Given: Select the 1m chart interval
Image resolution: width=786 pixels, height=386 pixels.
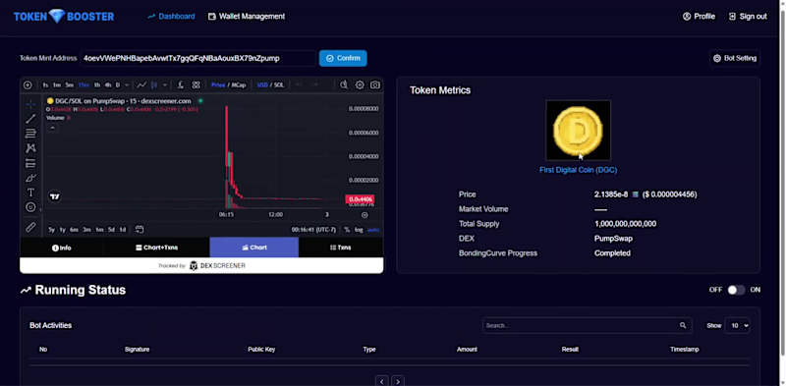Looking at the screenshot, I should [57, 85].
